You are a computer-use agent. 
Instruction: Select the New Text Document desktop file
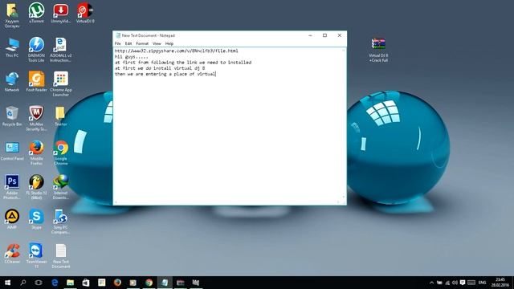tap(61, 255)
